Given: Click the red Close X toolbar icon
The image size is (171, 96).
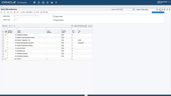Looking at the screenshot, I should pos(18,12).
